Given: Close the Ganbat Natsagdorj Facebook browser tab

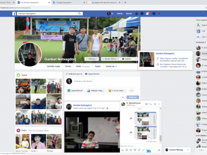Looking at the screenshot, I should coord(49,2).
